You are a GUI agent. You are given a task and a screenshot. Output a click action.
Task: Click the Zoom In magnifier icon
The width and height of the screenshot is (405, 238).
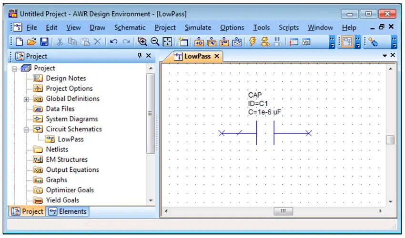pyautogui.click(x=142, y=42)
